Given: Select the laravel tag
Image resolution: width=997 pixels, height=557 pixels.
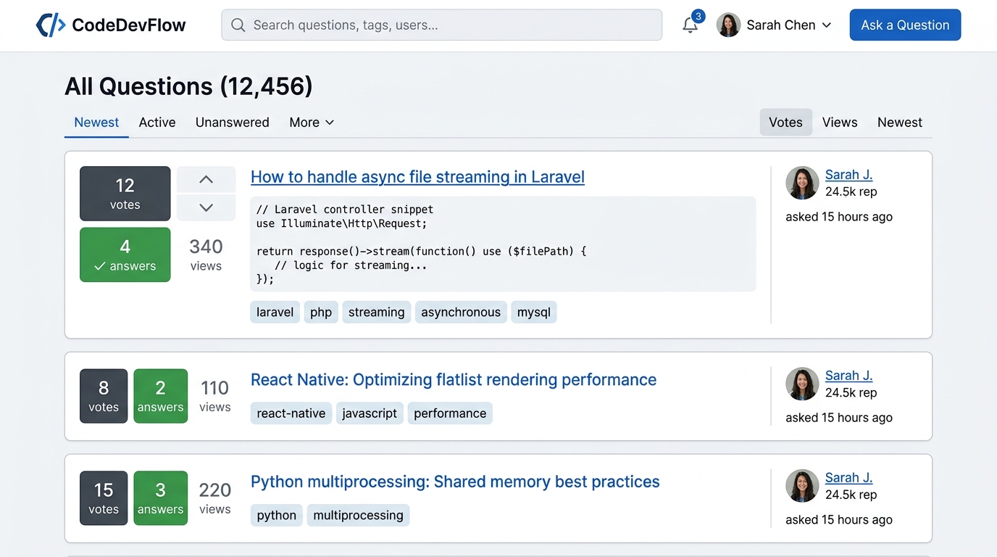Looking at the screenshot, I should point(275,313).
